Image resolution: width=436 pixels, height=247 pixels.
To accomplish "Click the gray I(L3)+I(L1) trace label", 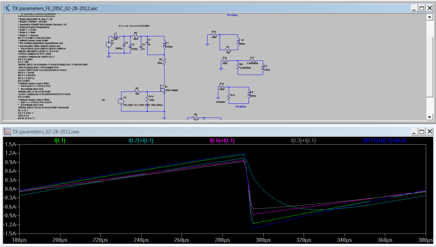I will click(303, 141).
